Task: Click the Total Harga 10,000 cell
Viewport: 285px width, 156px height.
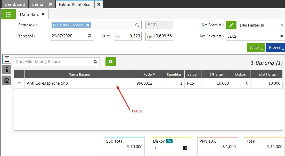Action: tap(266, 83)
